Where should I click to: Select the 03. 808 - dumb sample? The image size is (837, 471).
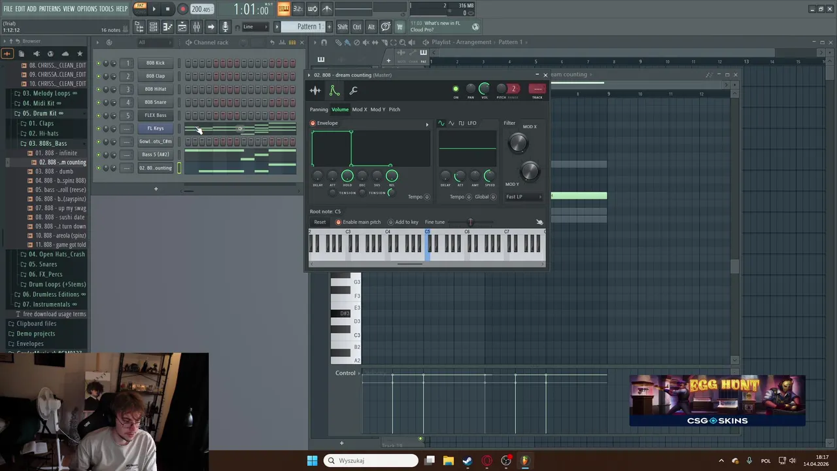coord(54,171)
